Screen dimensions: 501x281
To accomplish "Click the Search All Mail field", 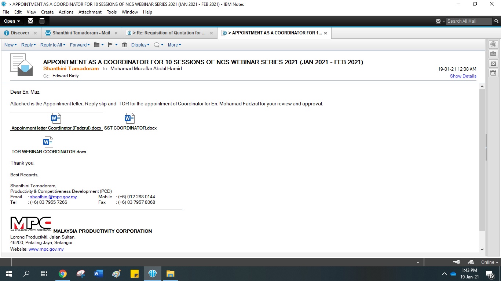I will click(468, 21).
